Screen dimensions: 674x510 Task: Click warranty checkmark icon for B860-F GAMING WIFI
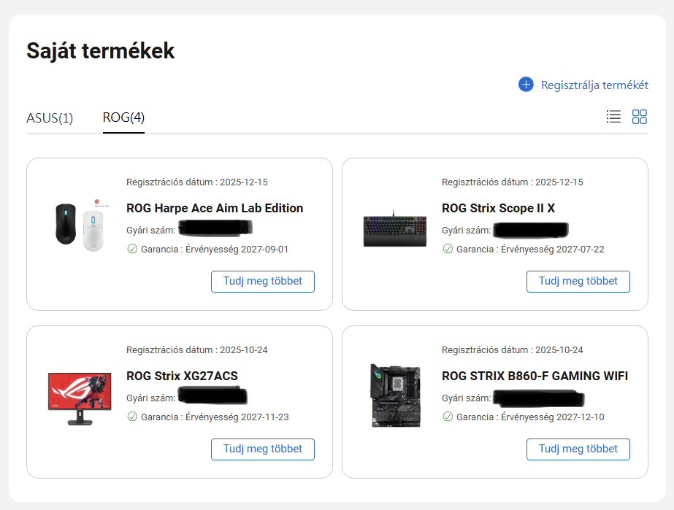pos(448,417)
